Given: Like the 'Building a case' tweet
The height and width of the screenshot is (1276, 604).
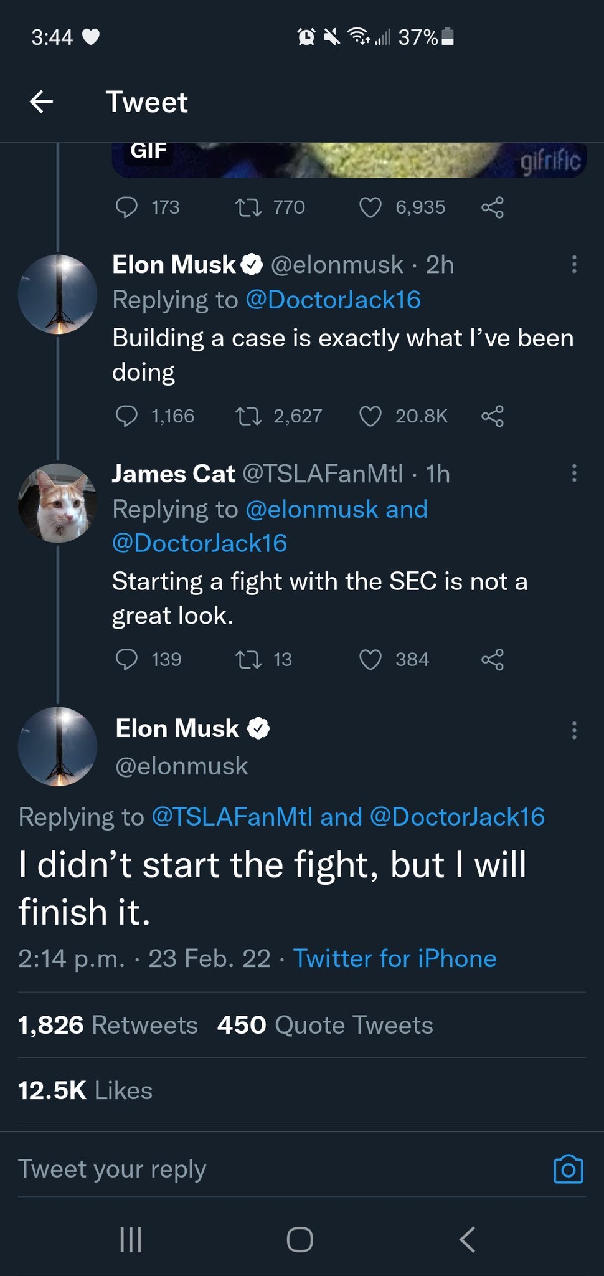Looking at the screenshot, I should coord(370,416).
